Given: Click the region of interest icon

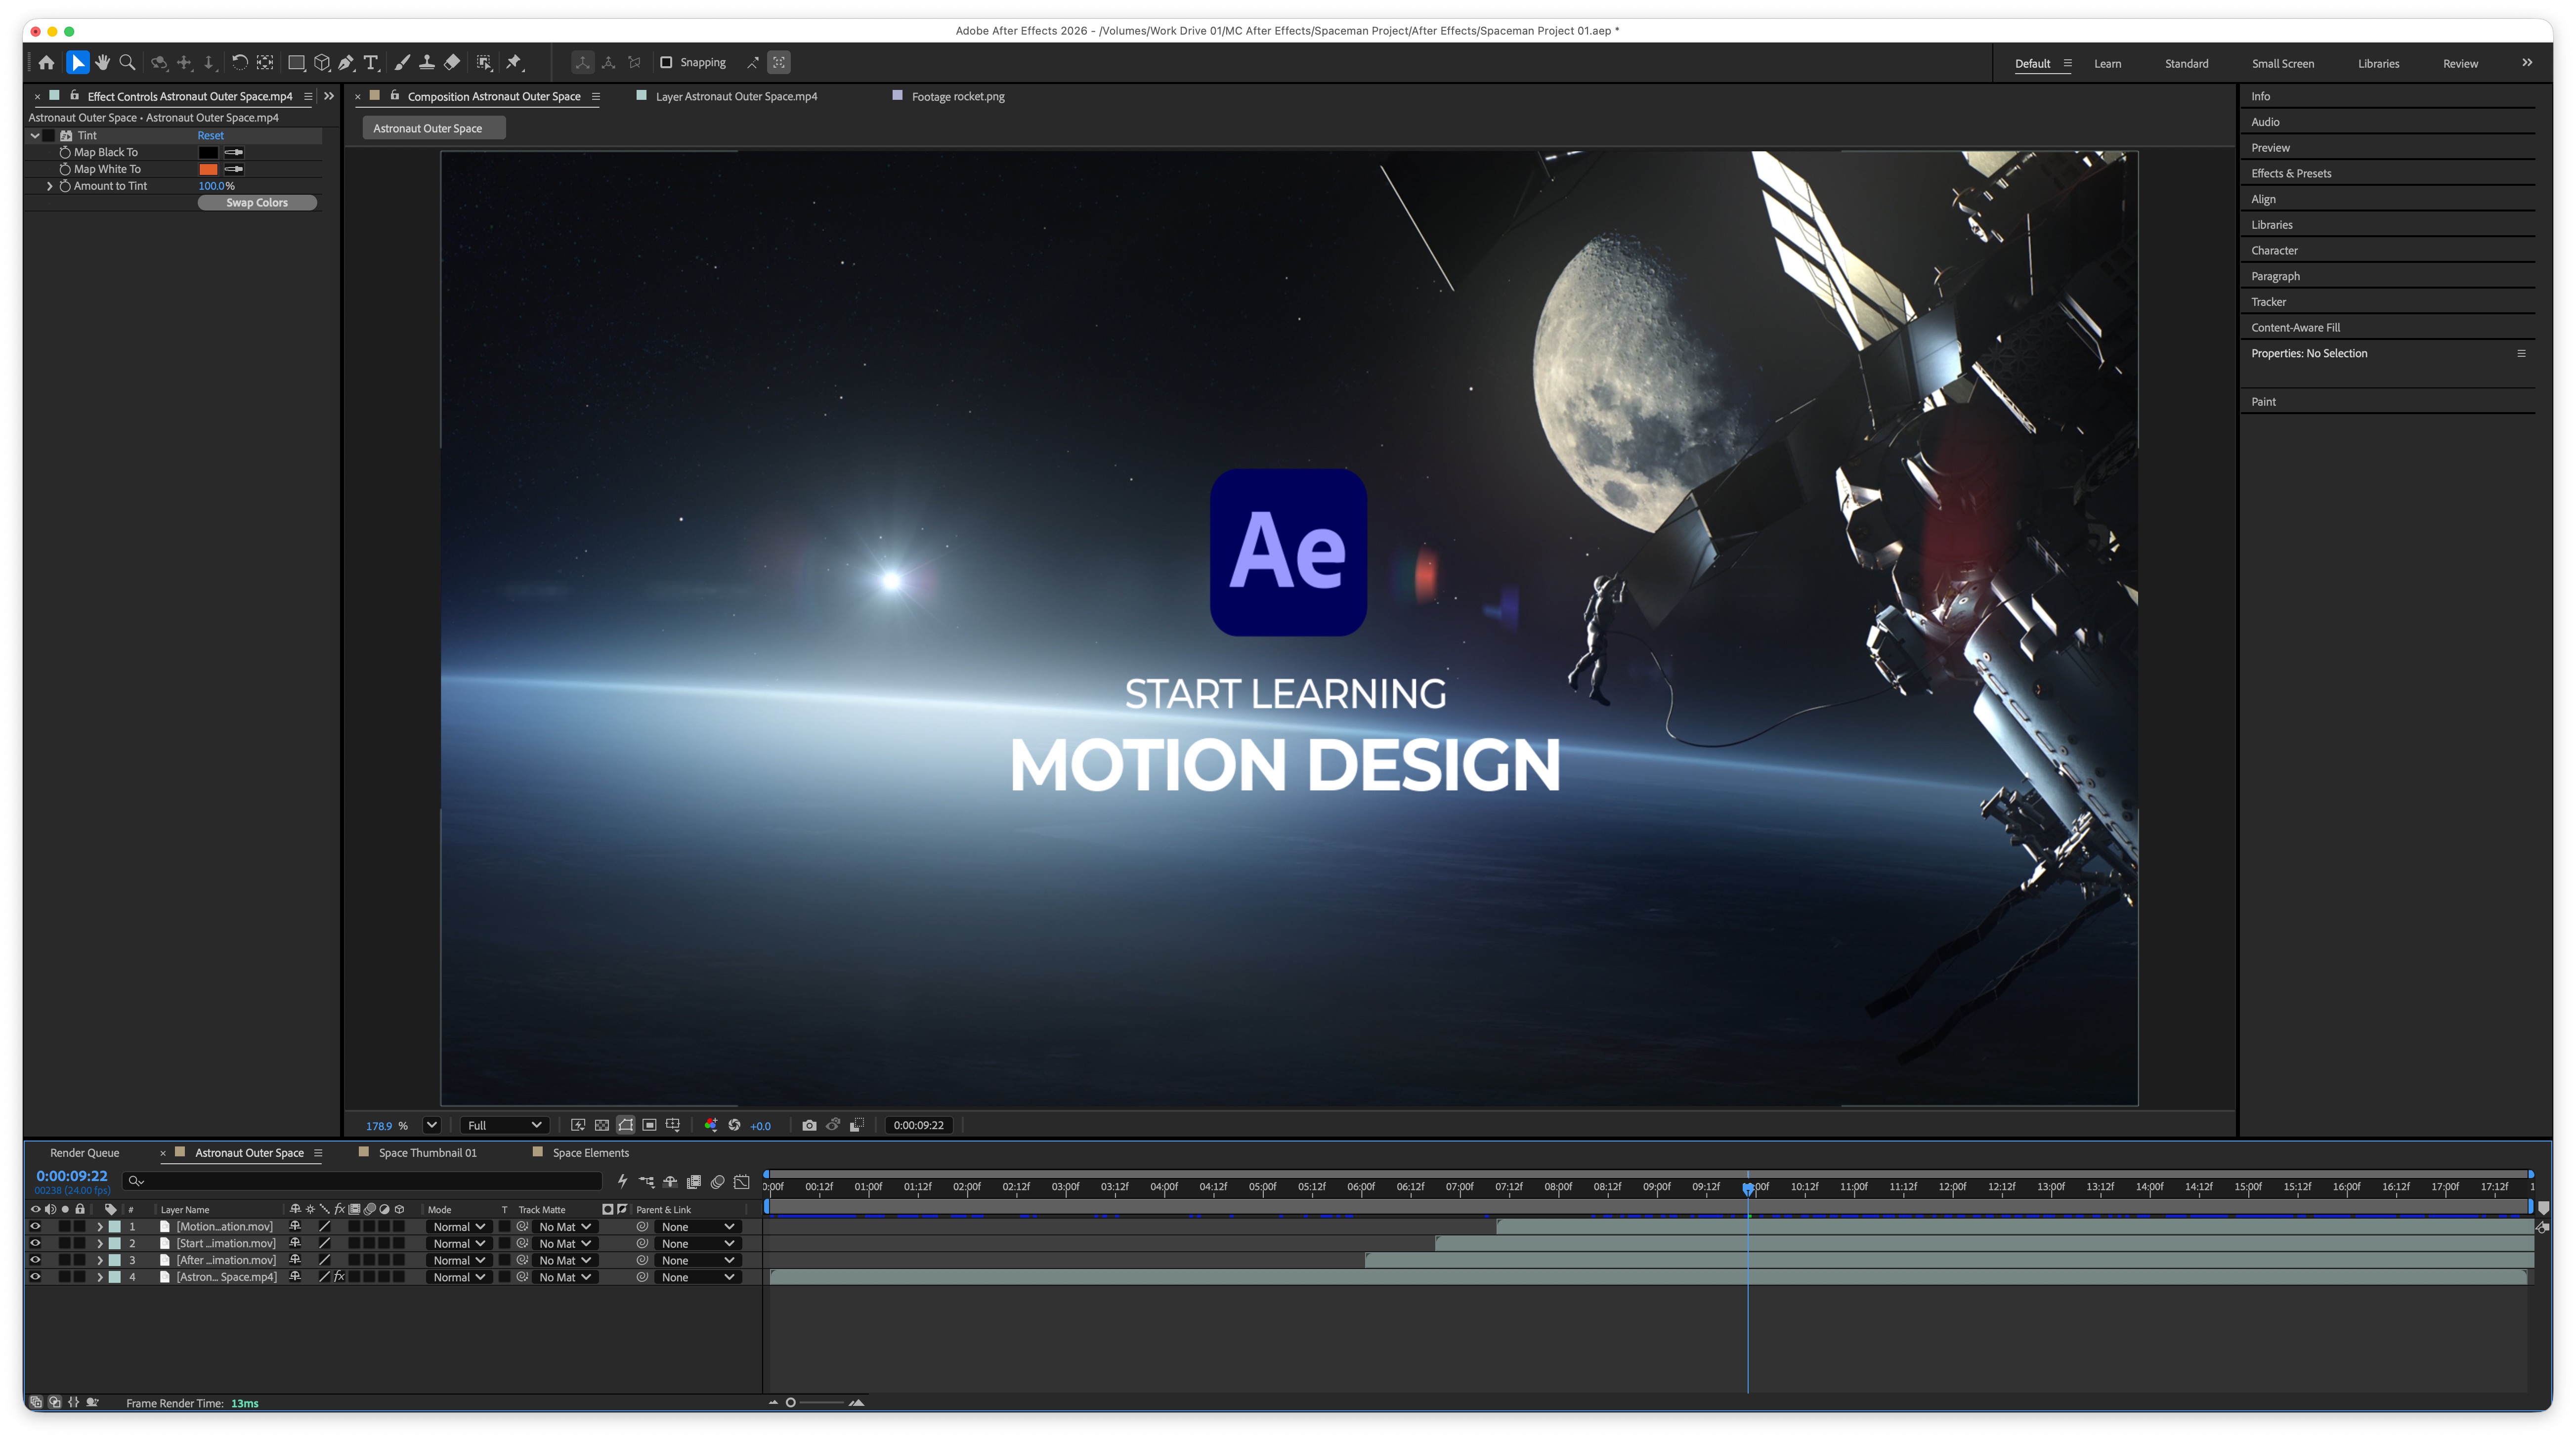Looking at the screenshot, I should (x=650, y=1125).
